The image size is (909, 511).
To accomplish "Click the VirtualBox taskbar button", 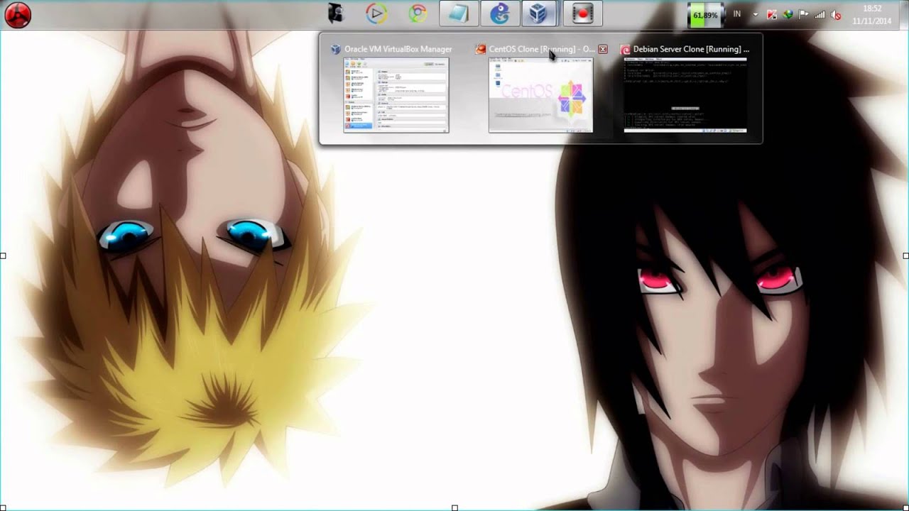I will tap(538, 13).
